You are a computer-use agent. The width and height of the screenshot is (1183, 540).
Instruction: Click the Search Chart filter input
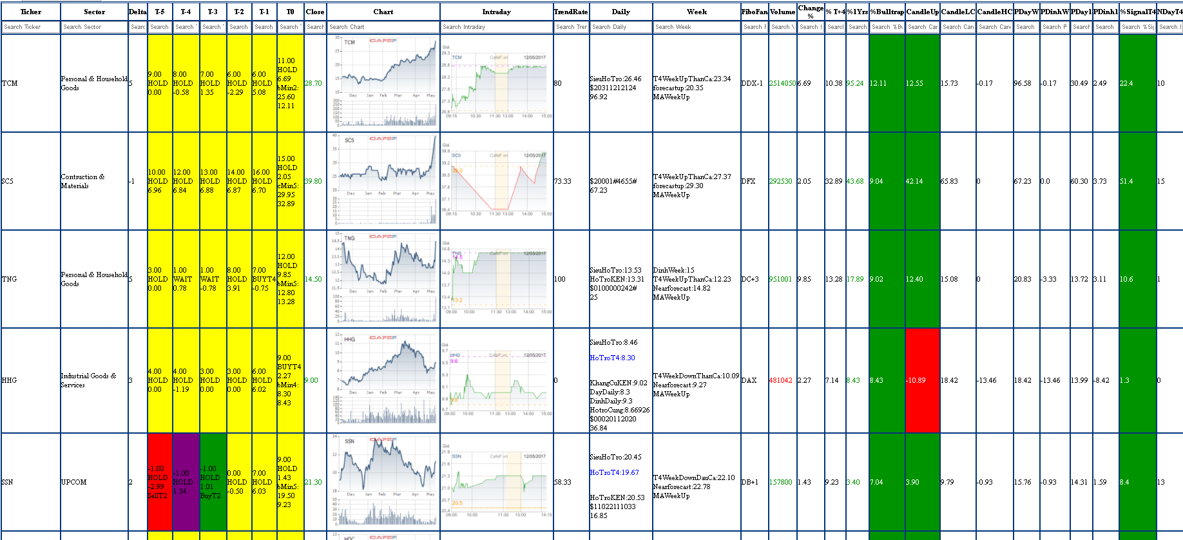[x=383, y=27]
